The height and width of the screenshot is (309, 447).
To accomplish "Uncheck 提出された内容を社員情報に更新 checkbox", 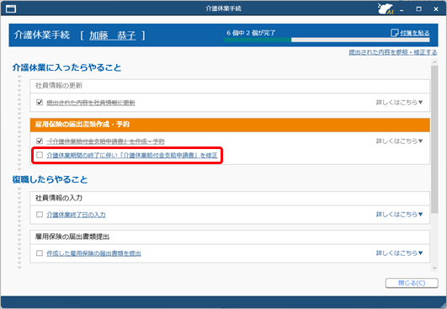I will [40, 102].
